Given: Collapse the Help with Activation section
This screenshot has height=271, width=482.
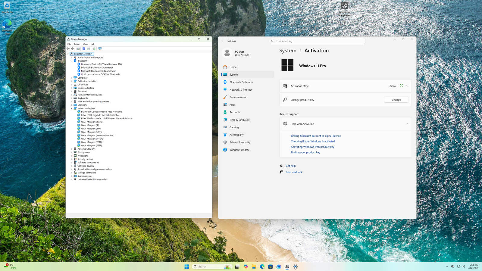Looking at the screenshot, I should 407,124.
